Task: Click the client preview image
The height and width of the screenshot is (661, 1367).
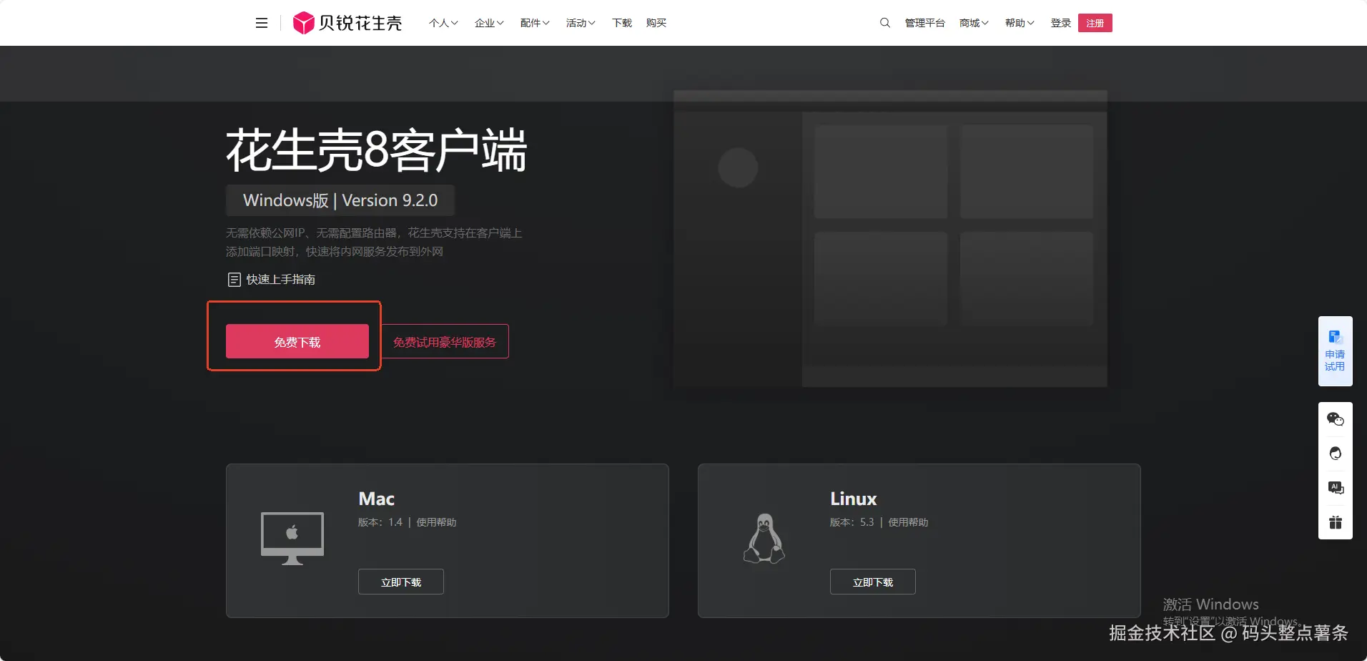Action: (890, 239)
